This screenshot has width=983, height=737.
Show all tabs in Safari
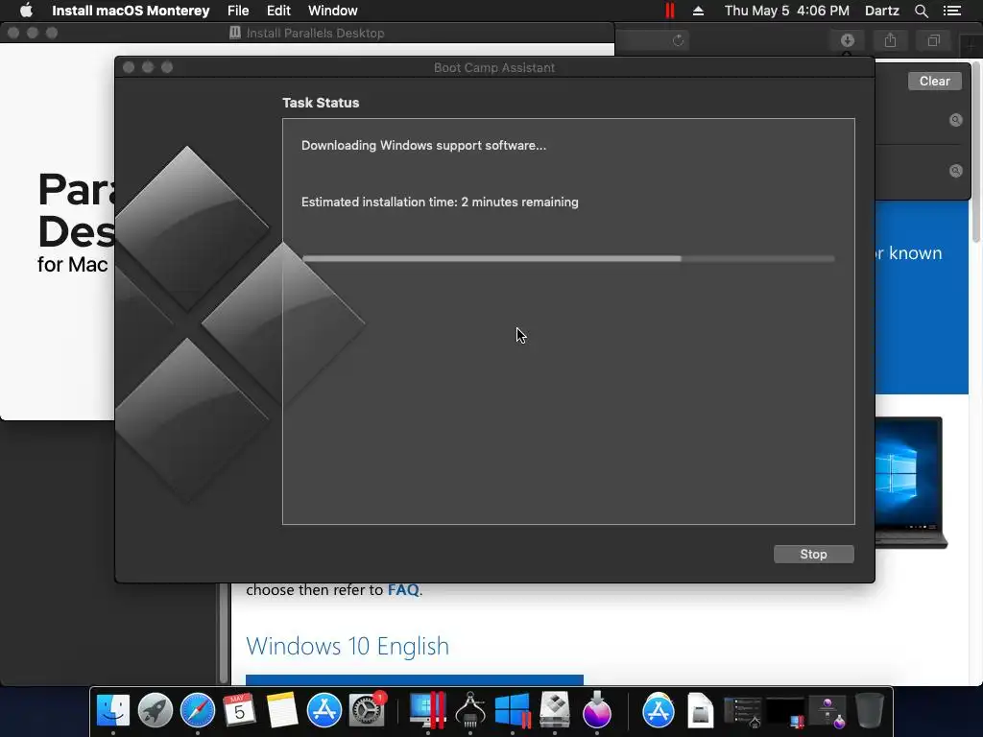tap(933, 40)
